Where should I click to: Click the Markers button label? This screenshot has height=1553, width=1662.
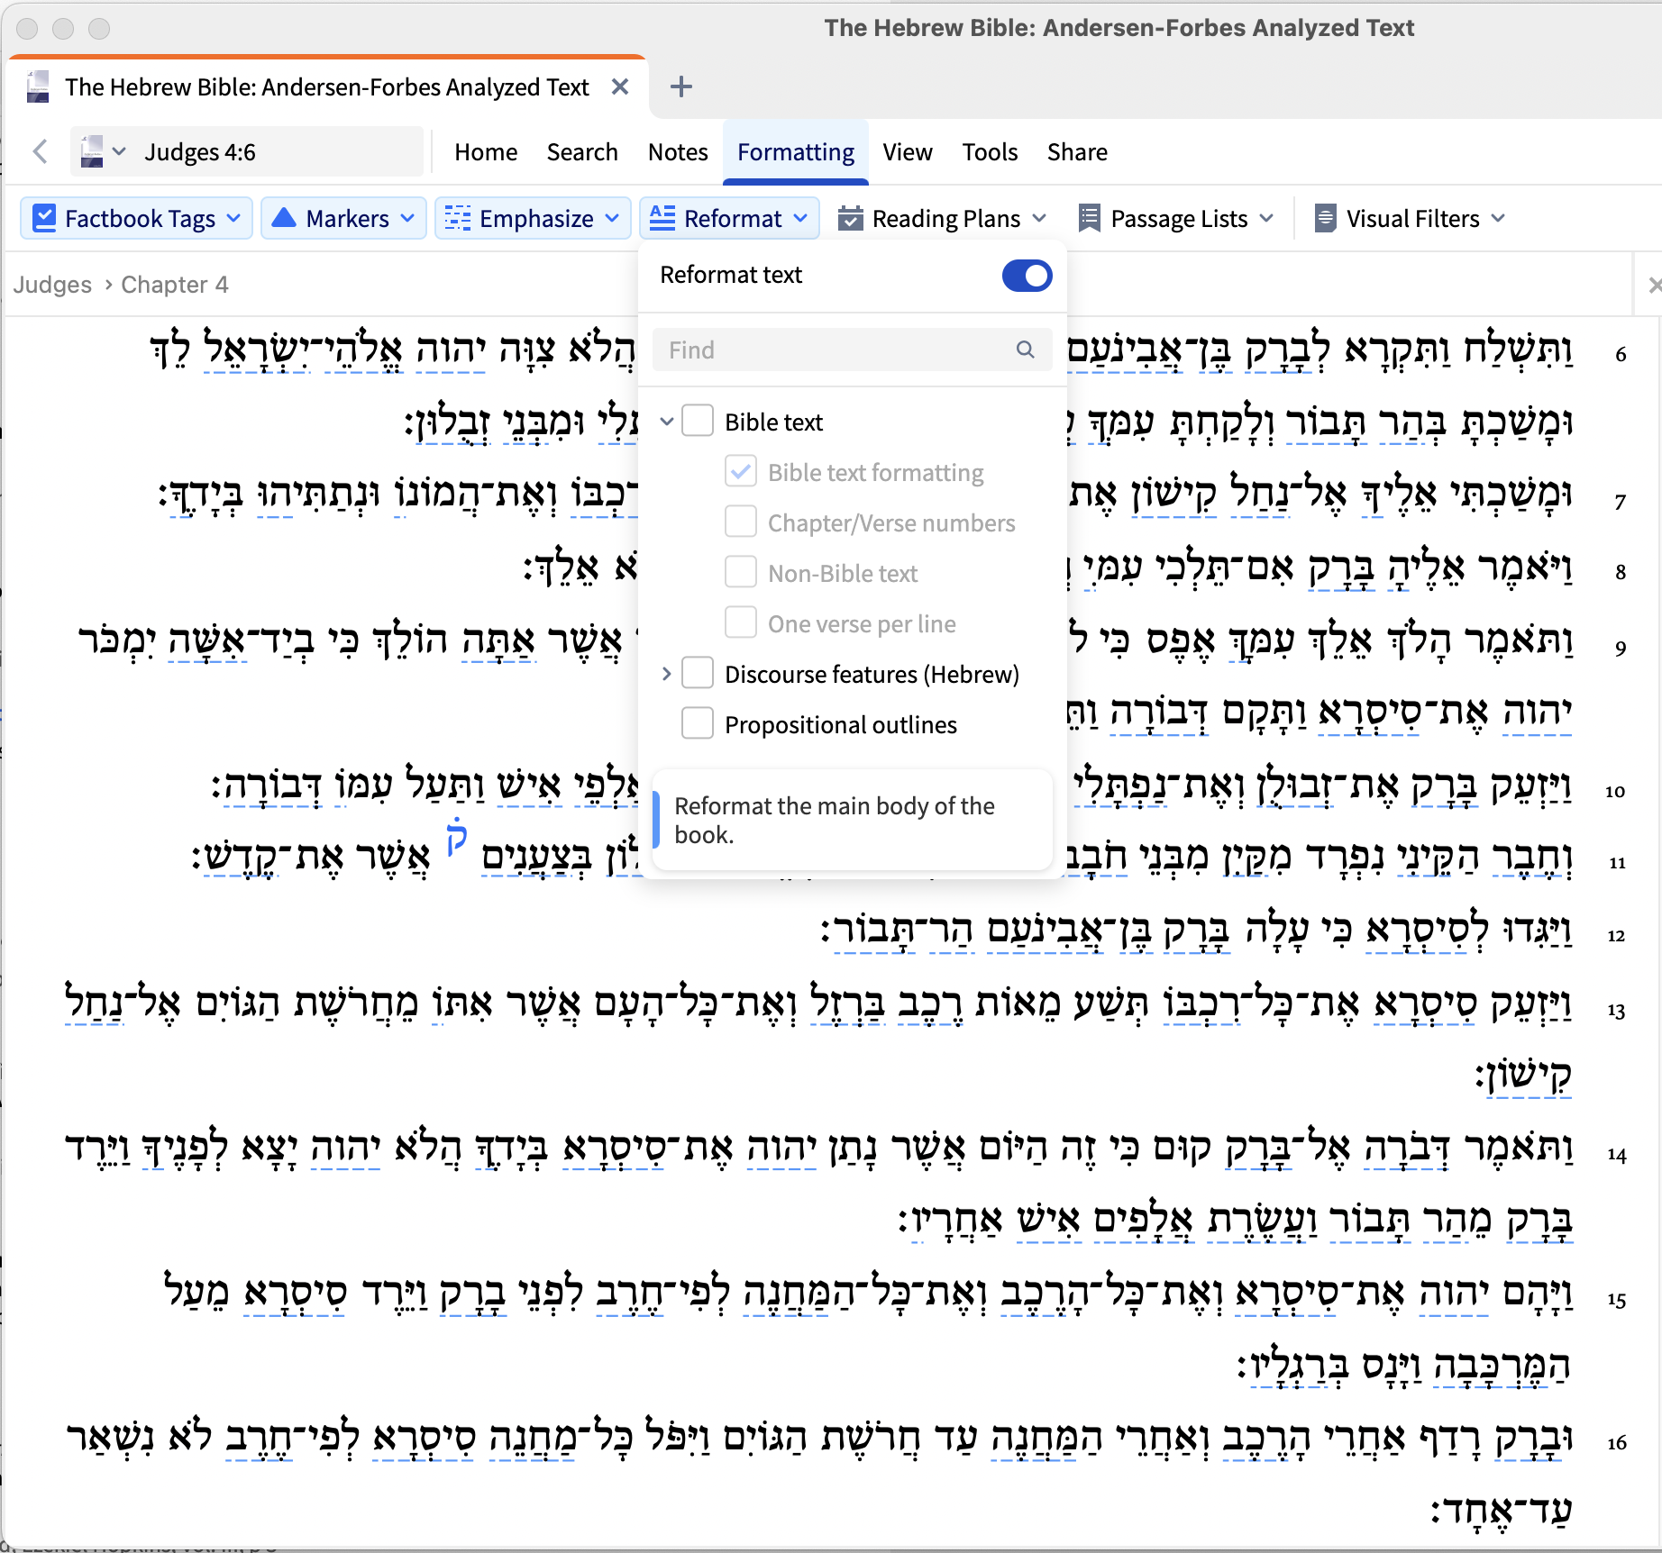tap(347, 219)
